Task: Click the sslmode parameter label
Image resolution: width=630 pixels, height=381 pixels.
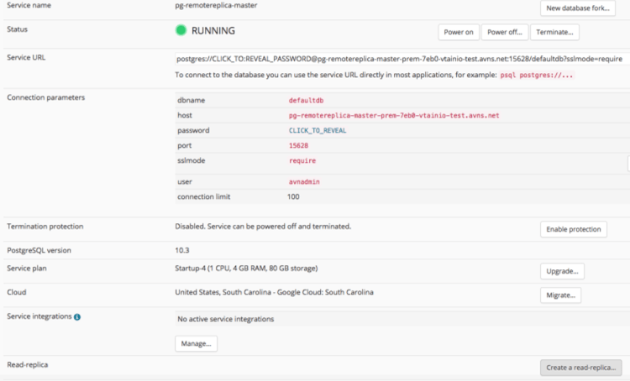Action: coord(192,160)
